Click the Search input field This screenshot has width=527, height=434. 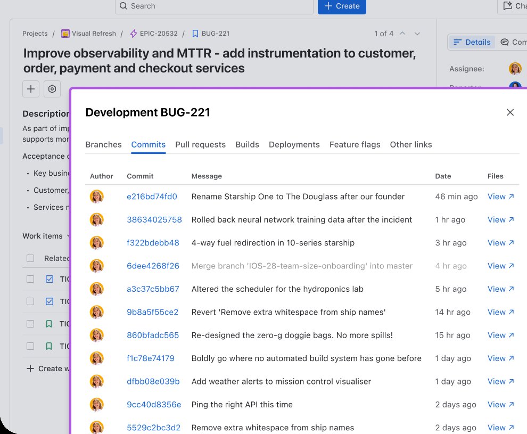pos(214,6)
